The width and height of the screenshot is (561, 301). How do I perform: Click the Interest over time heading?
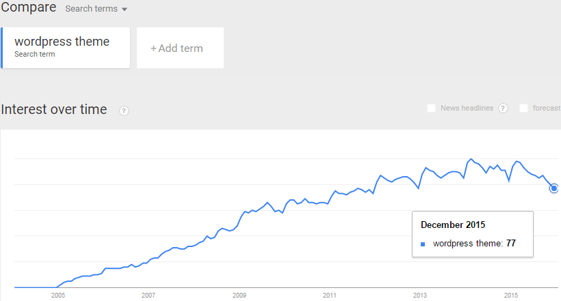coord(54,109)
